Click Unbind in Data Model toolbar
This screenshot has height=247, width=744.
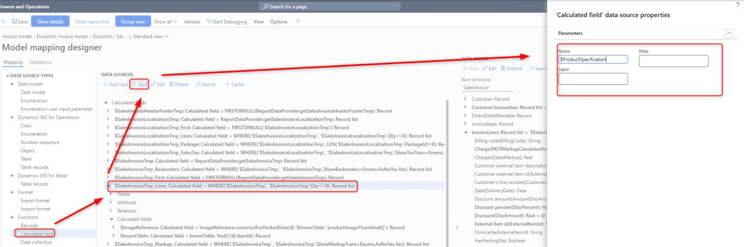(512, 68)
